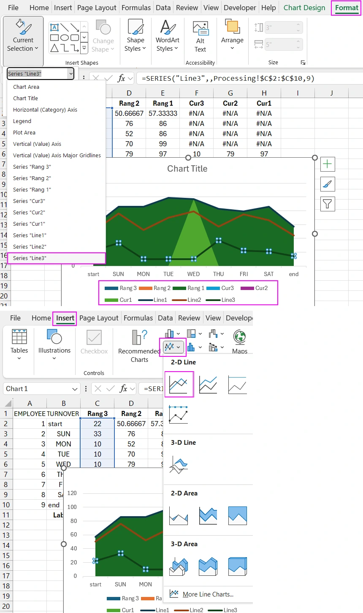Image resolution: width=363 pixels, height=613 pixels.
Task: Open the Chart Styles paintbrush button
Action: pyautogui.click(x=328, y=184)
